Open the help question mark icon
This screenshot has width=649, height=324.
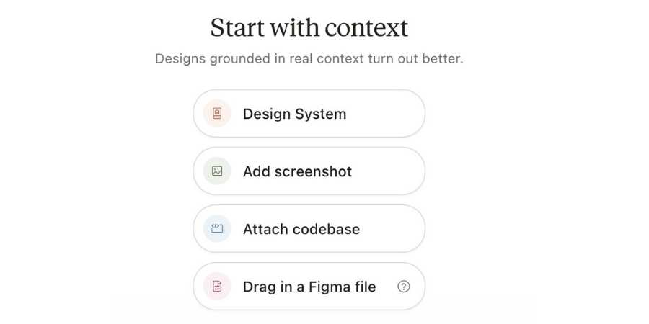(x=404, y=287)
